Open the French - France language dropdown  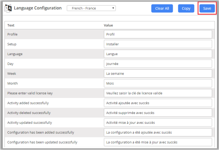pos(91,8)
